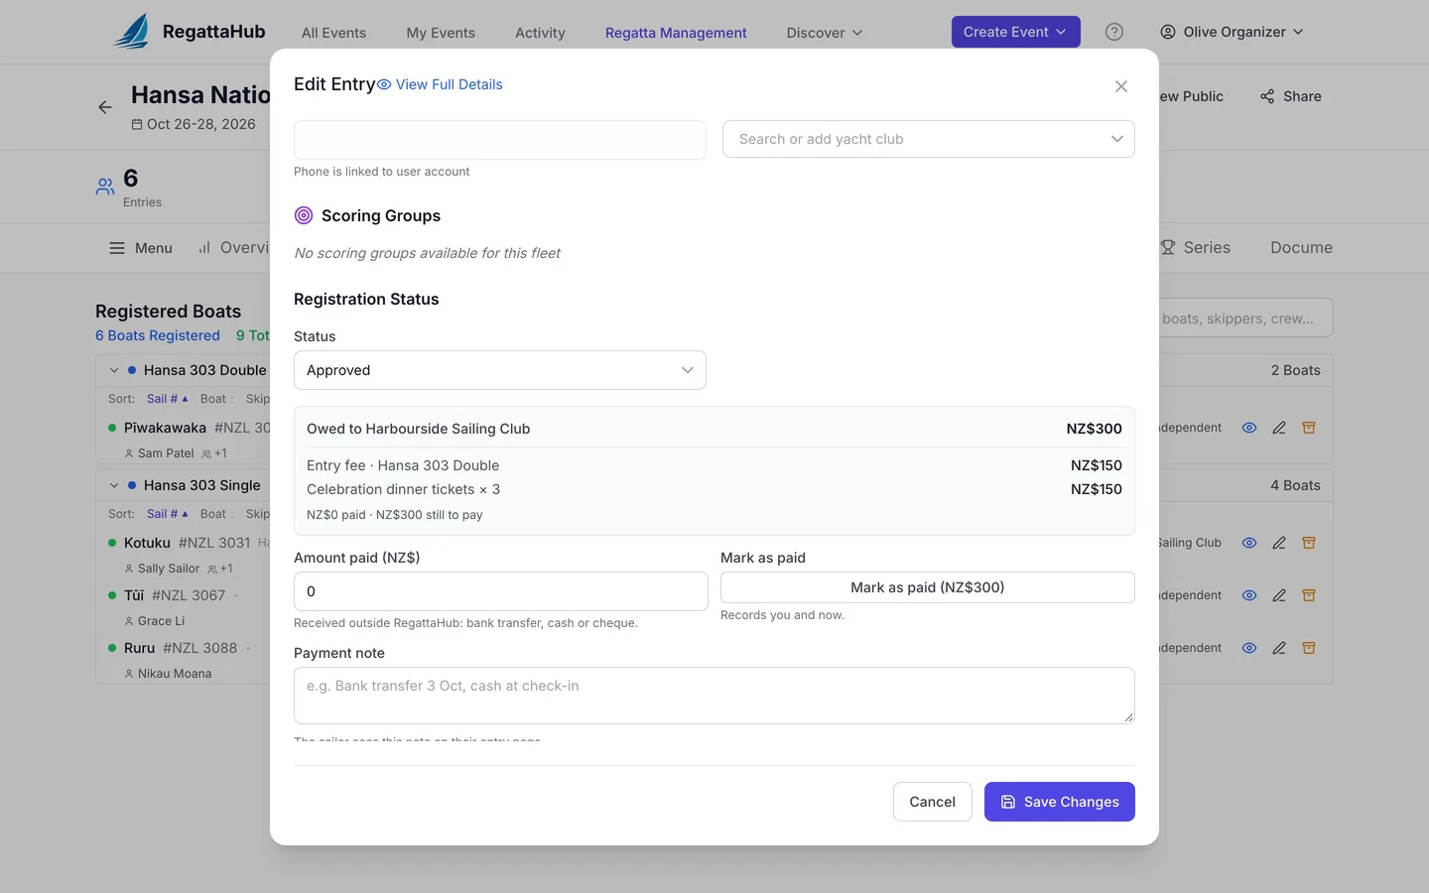Save Changes to the entry
This screenshot has height=893, width=1429.
point(1060,802)
